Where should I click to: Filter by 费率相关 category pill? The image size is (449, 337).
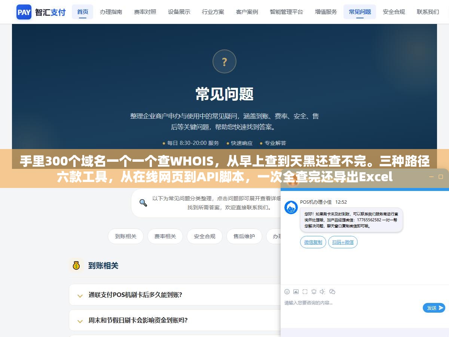165,236
